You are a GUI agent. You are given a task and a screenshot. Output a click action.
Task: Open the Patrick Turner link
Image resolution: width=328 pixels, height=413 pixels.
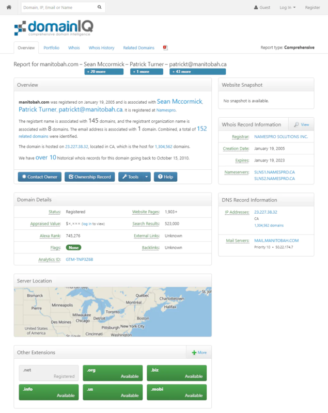[37, 109]
